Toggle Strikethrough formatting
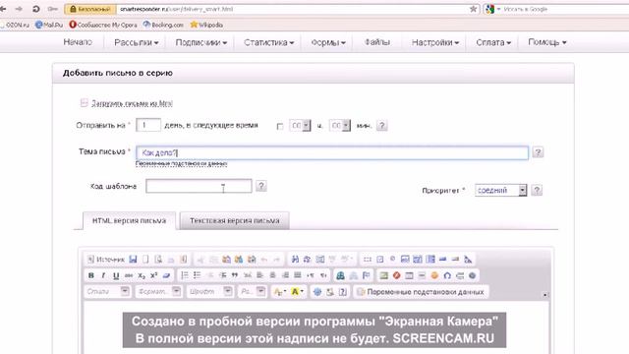Screen dimensions: 629x354 [129, 275]
